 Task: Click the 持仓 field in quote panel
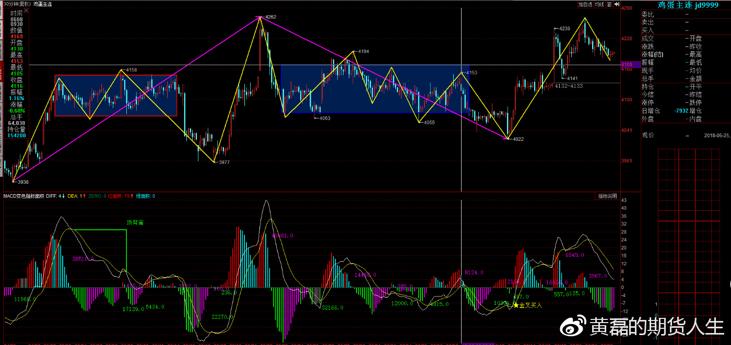pos(648,87)
